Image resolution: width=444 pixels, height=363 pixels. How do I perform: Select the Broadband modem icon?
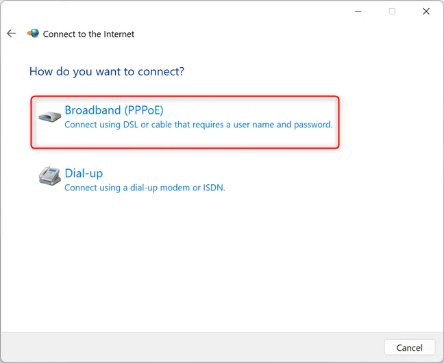(50, 116)
